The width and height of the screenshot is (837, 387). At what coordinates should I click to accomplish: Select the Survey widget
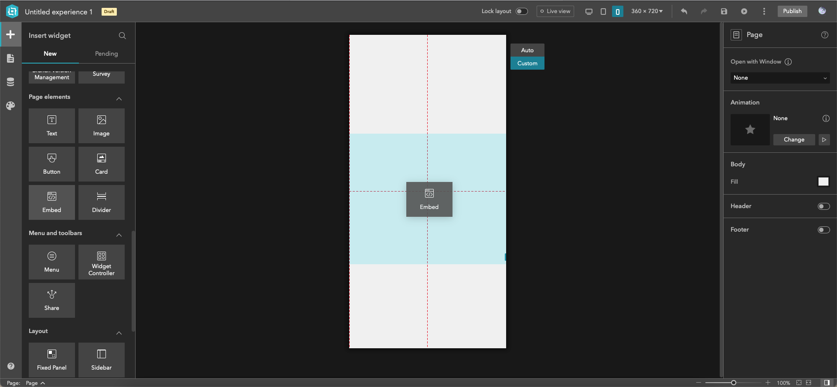coord(102,77)
